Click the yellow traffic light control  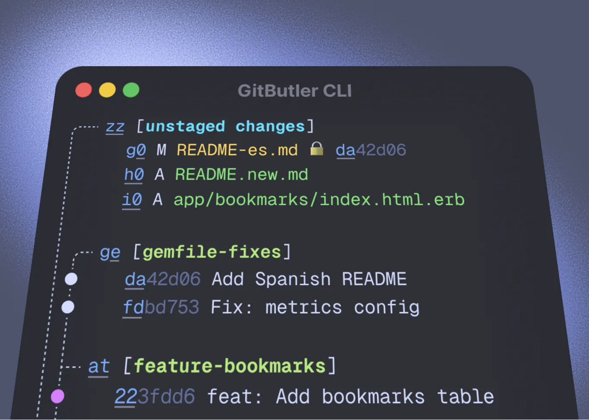click(x=107, y=90)
